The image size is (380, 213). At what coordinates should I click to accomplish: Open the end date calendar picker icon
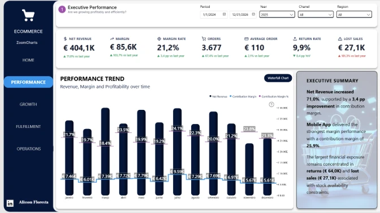point(253,15)
